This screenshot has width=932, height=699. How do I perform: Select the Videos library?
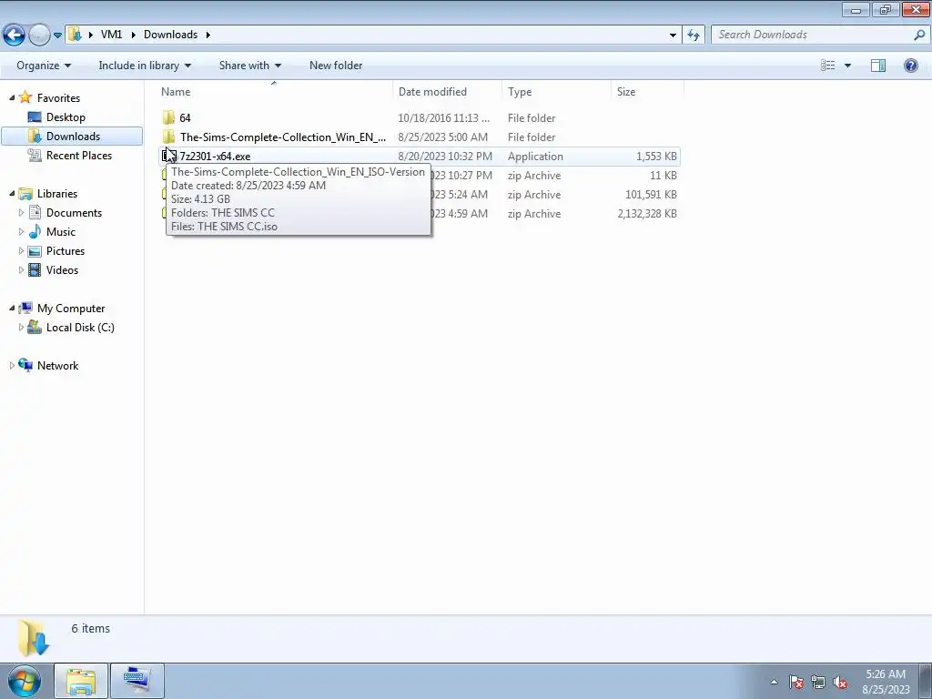[62, 269]
